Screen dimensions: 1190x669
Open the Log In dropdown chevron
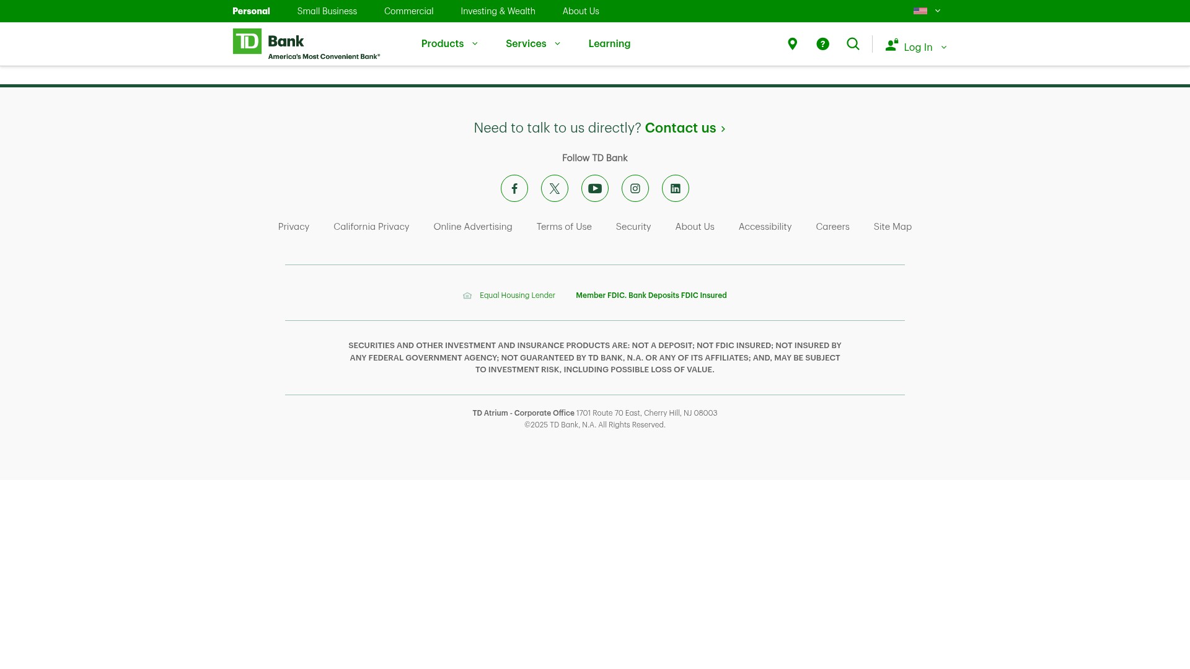click(943, 47)
